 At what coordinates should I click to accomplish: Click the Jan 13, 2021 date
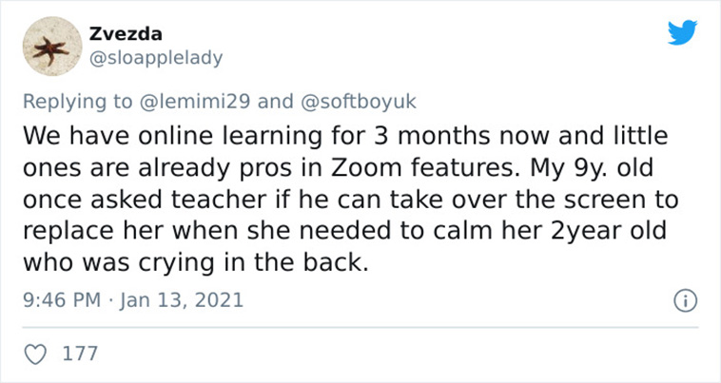pyautogui.click(x=181, y=301)
